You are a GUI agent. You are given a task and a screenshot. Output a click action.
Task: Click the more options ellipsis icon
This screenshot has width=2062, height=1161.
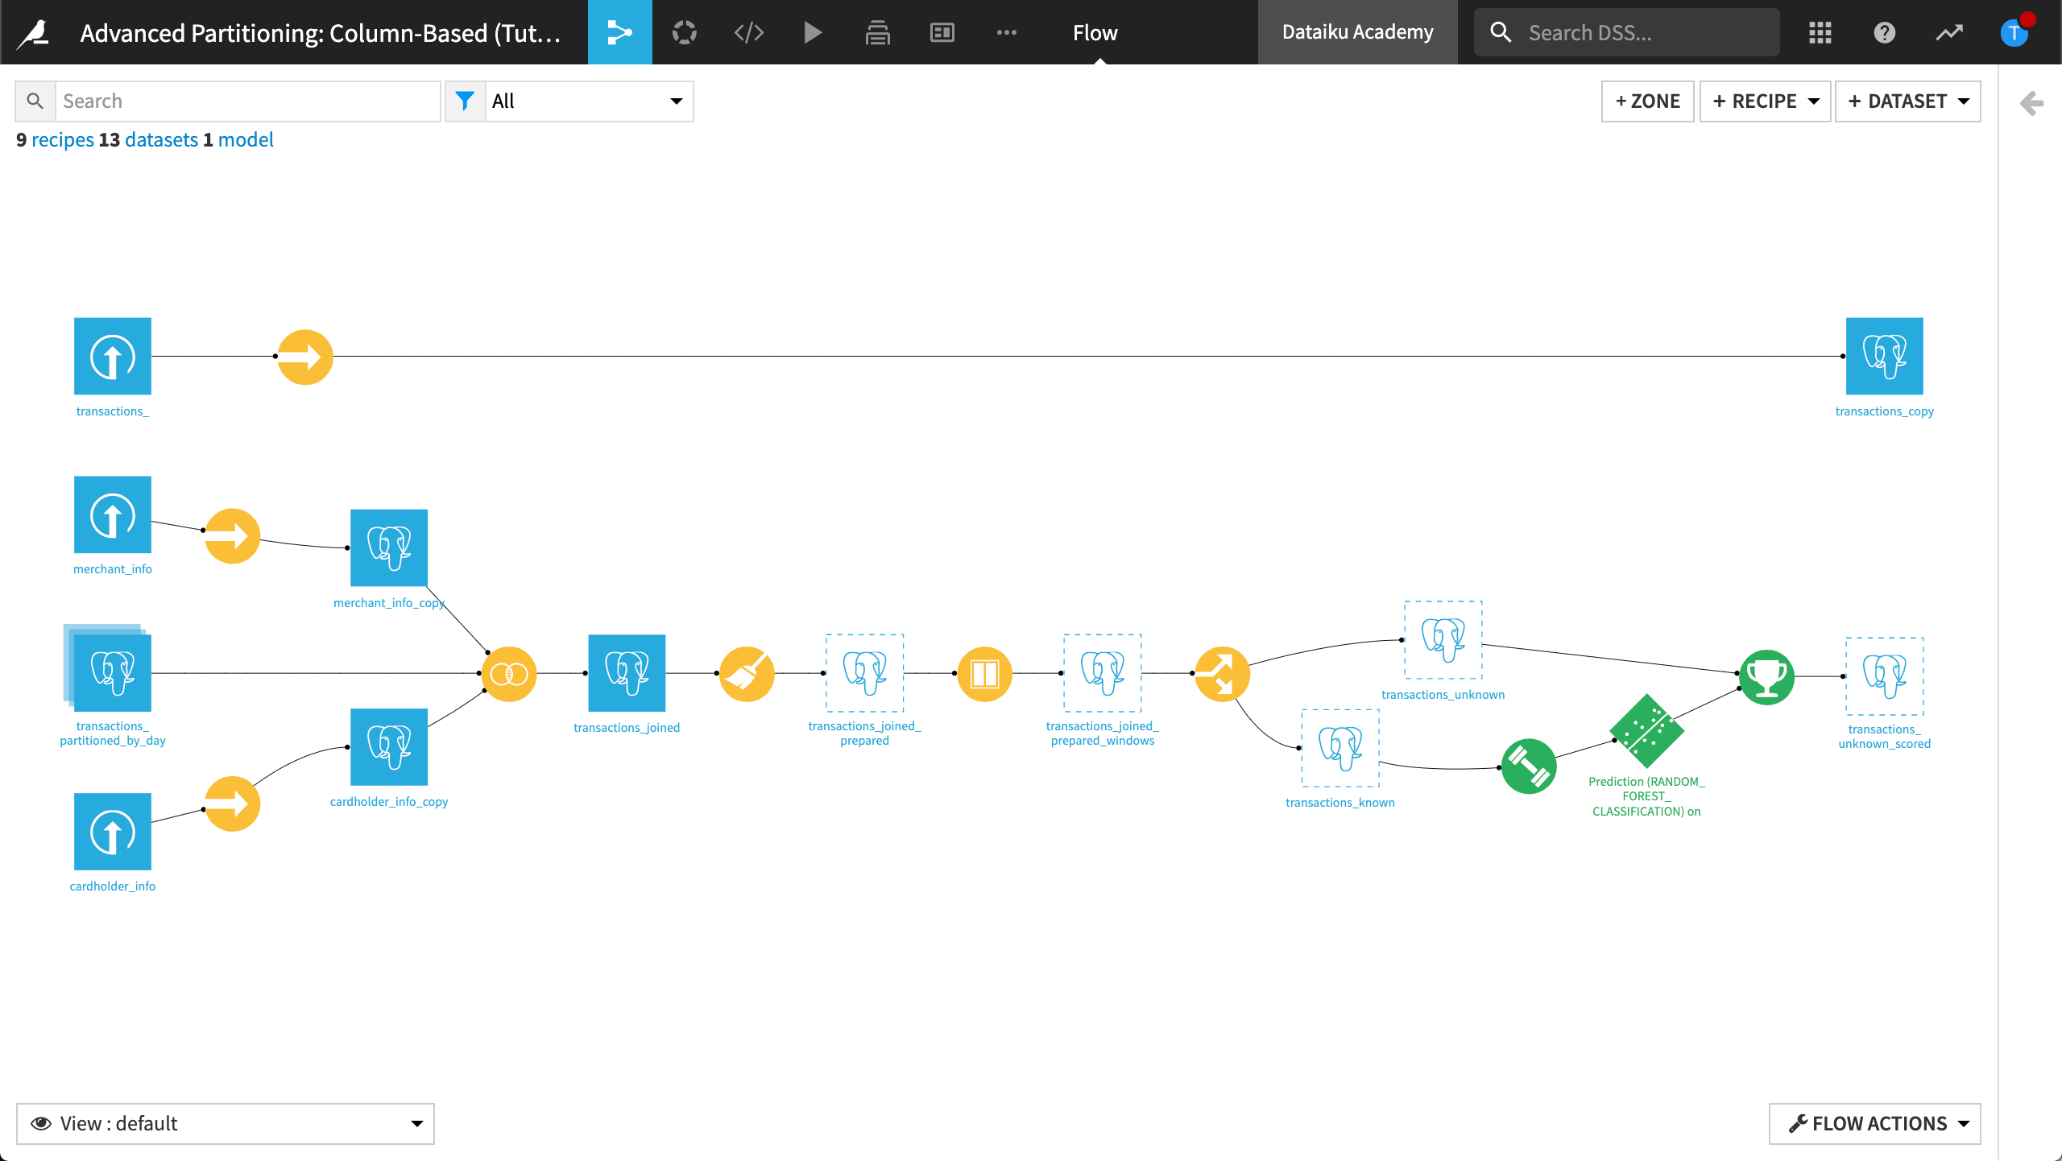pos(1007,32)
